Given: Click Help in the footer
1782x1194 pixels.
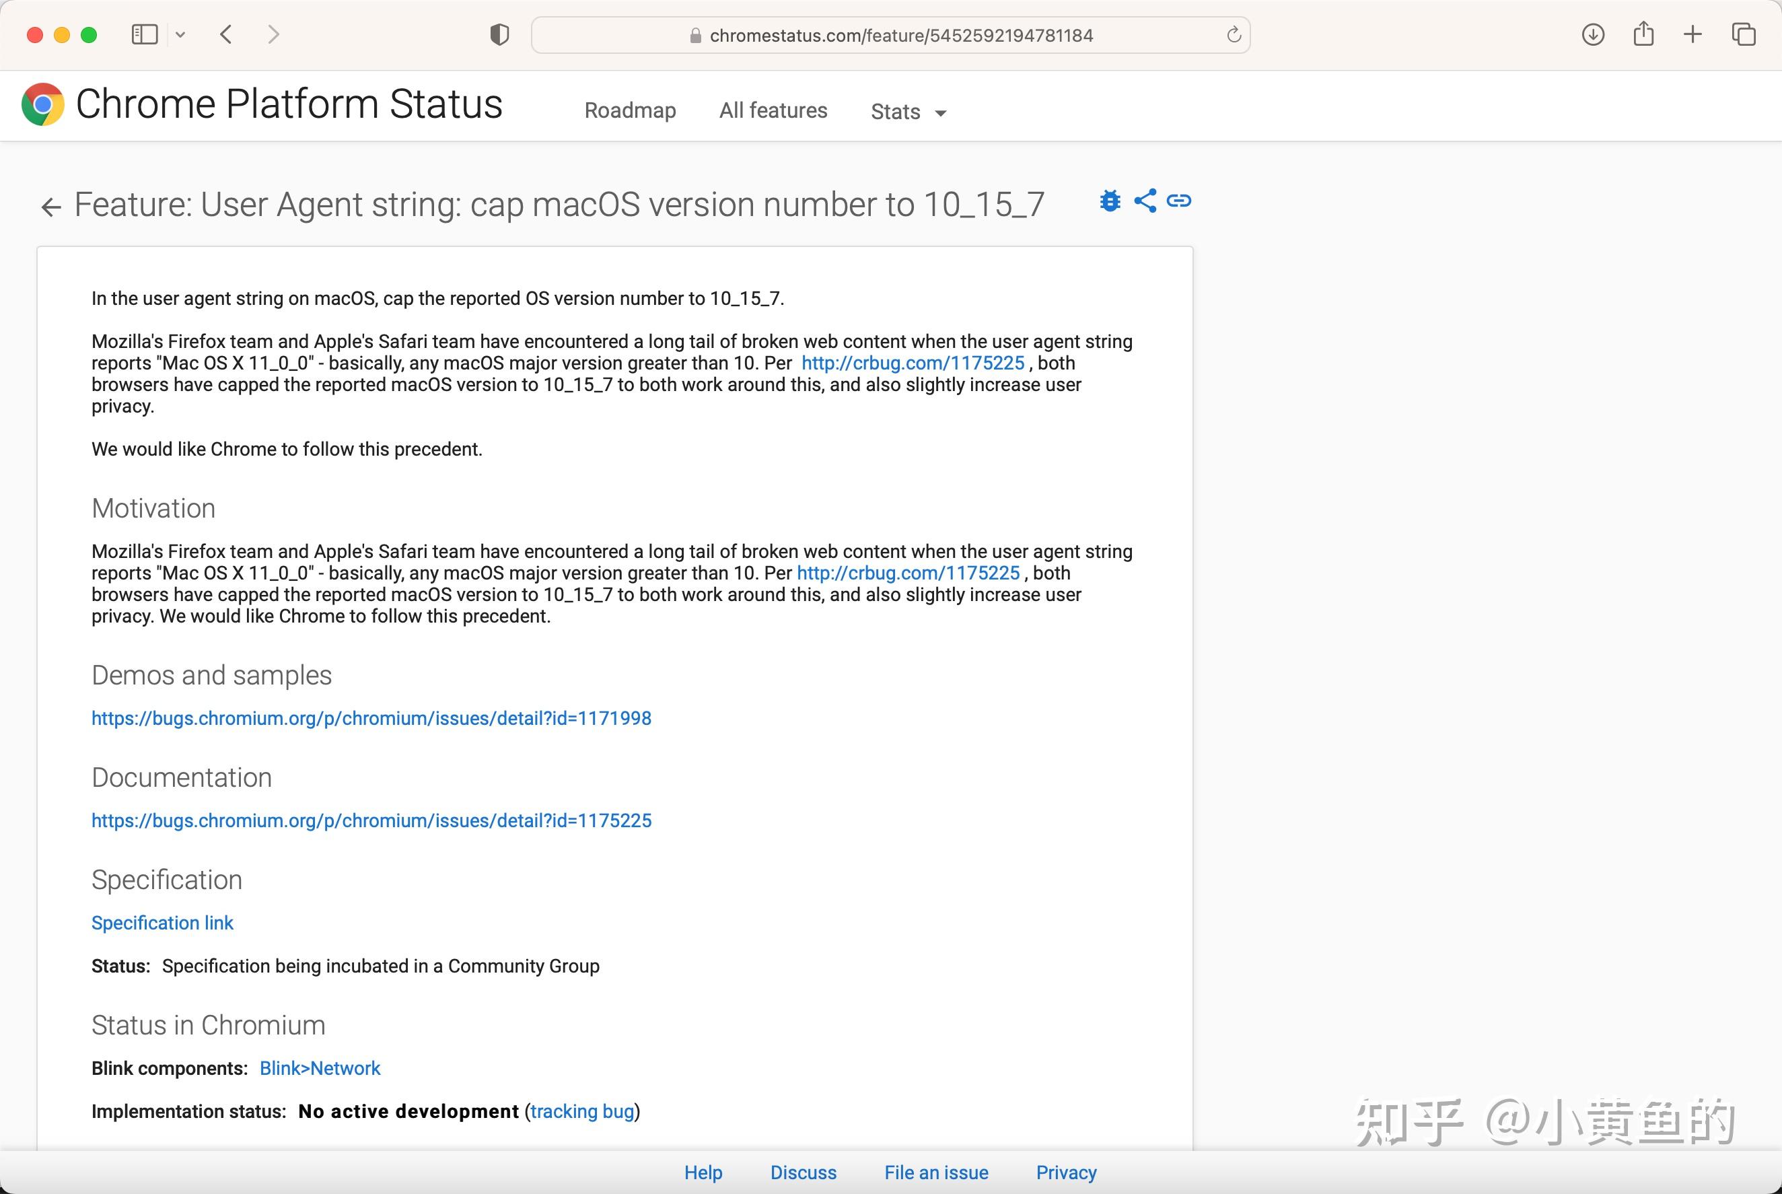Looking at the screenshot, I should coord(703,1172).
